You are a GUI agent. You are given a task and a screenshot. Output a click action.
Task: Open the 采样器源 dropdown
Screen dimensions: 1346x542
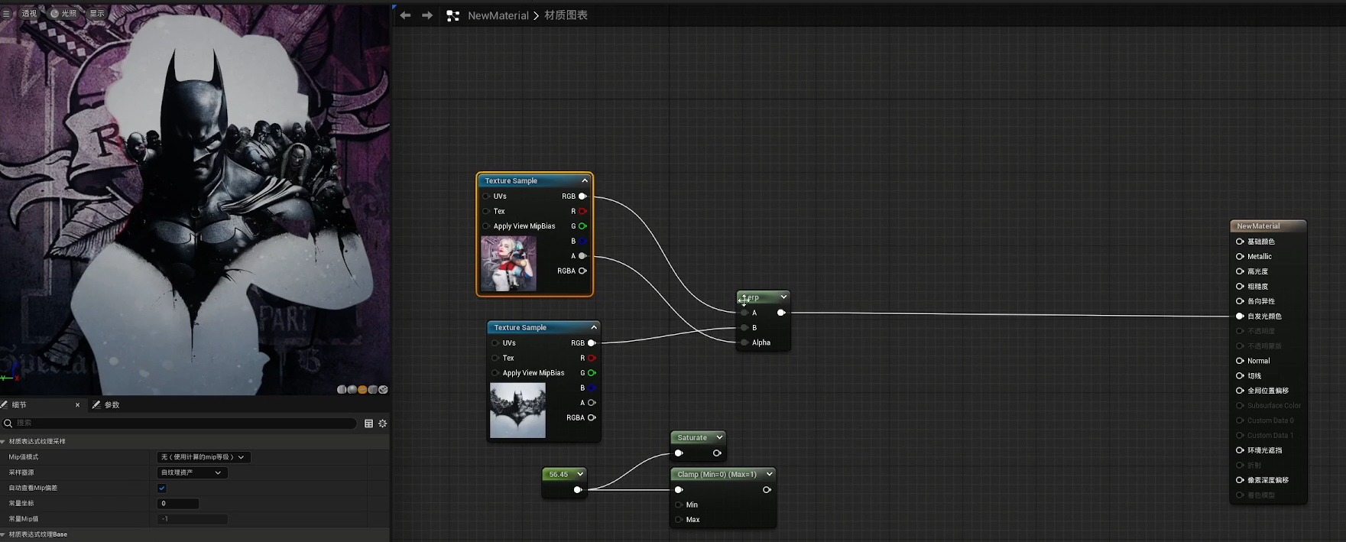point(192,472)
